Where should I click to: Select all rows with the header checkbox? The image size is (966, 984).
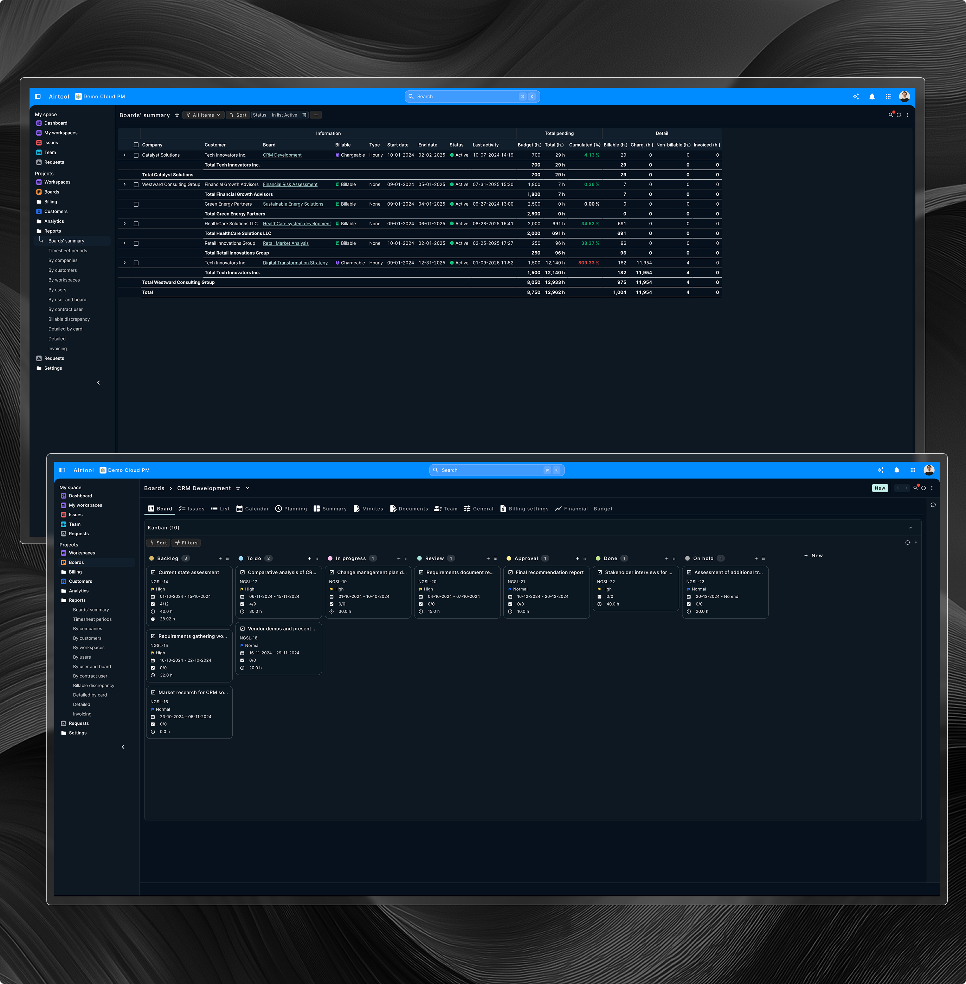136,145
